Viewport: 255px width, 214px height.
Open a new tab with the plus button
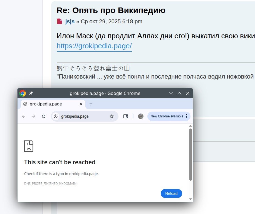tap(91, 104)
